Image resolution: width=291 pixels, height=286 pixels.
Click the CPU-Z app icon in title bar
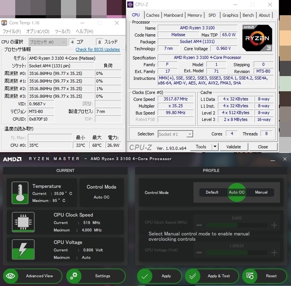coord(130,5)
